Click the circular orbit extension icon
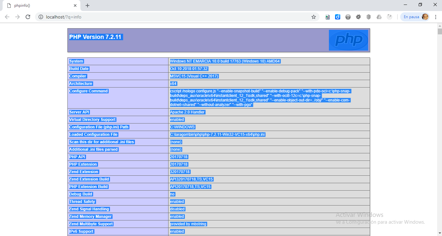The width and height of the screenshot is (442, 236). click(390, 17)
